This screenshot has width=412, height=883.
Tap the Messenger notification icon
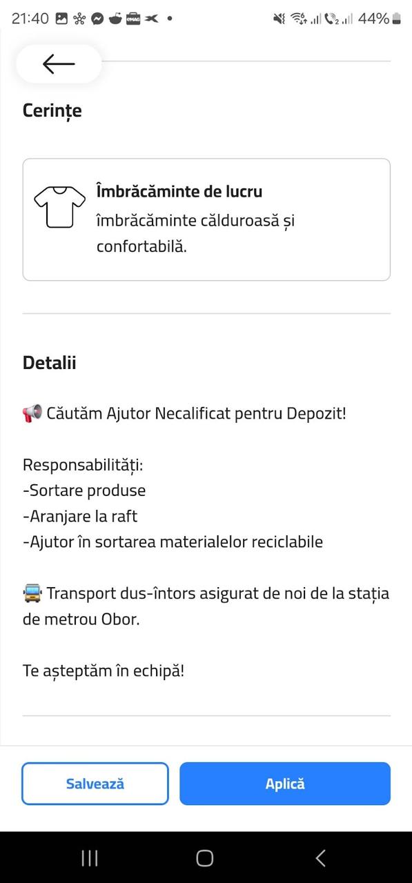click(x=97, y=19)
